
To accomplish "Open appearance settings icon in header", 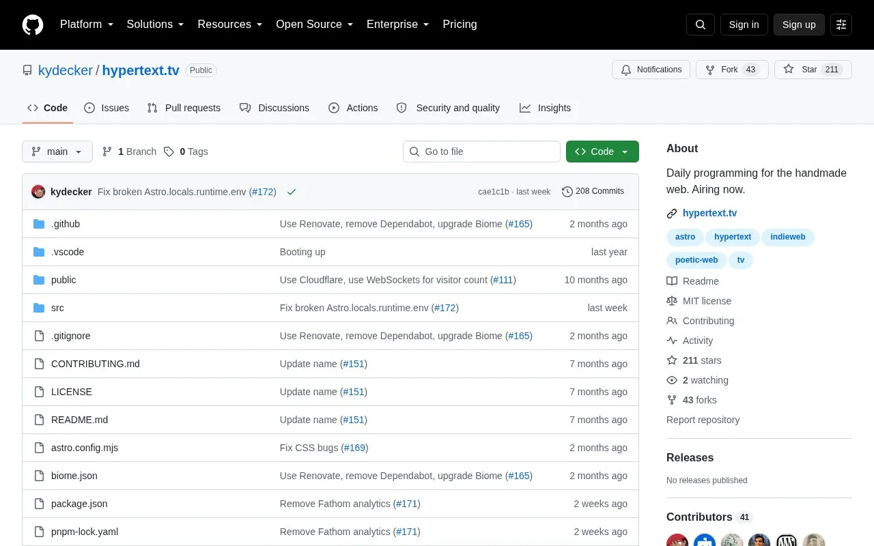I will point(841,25).
